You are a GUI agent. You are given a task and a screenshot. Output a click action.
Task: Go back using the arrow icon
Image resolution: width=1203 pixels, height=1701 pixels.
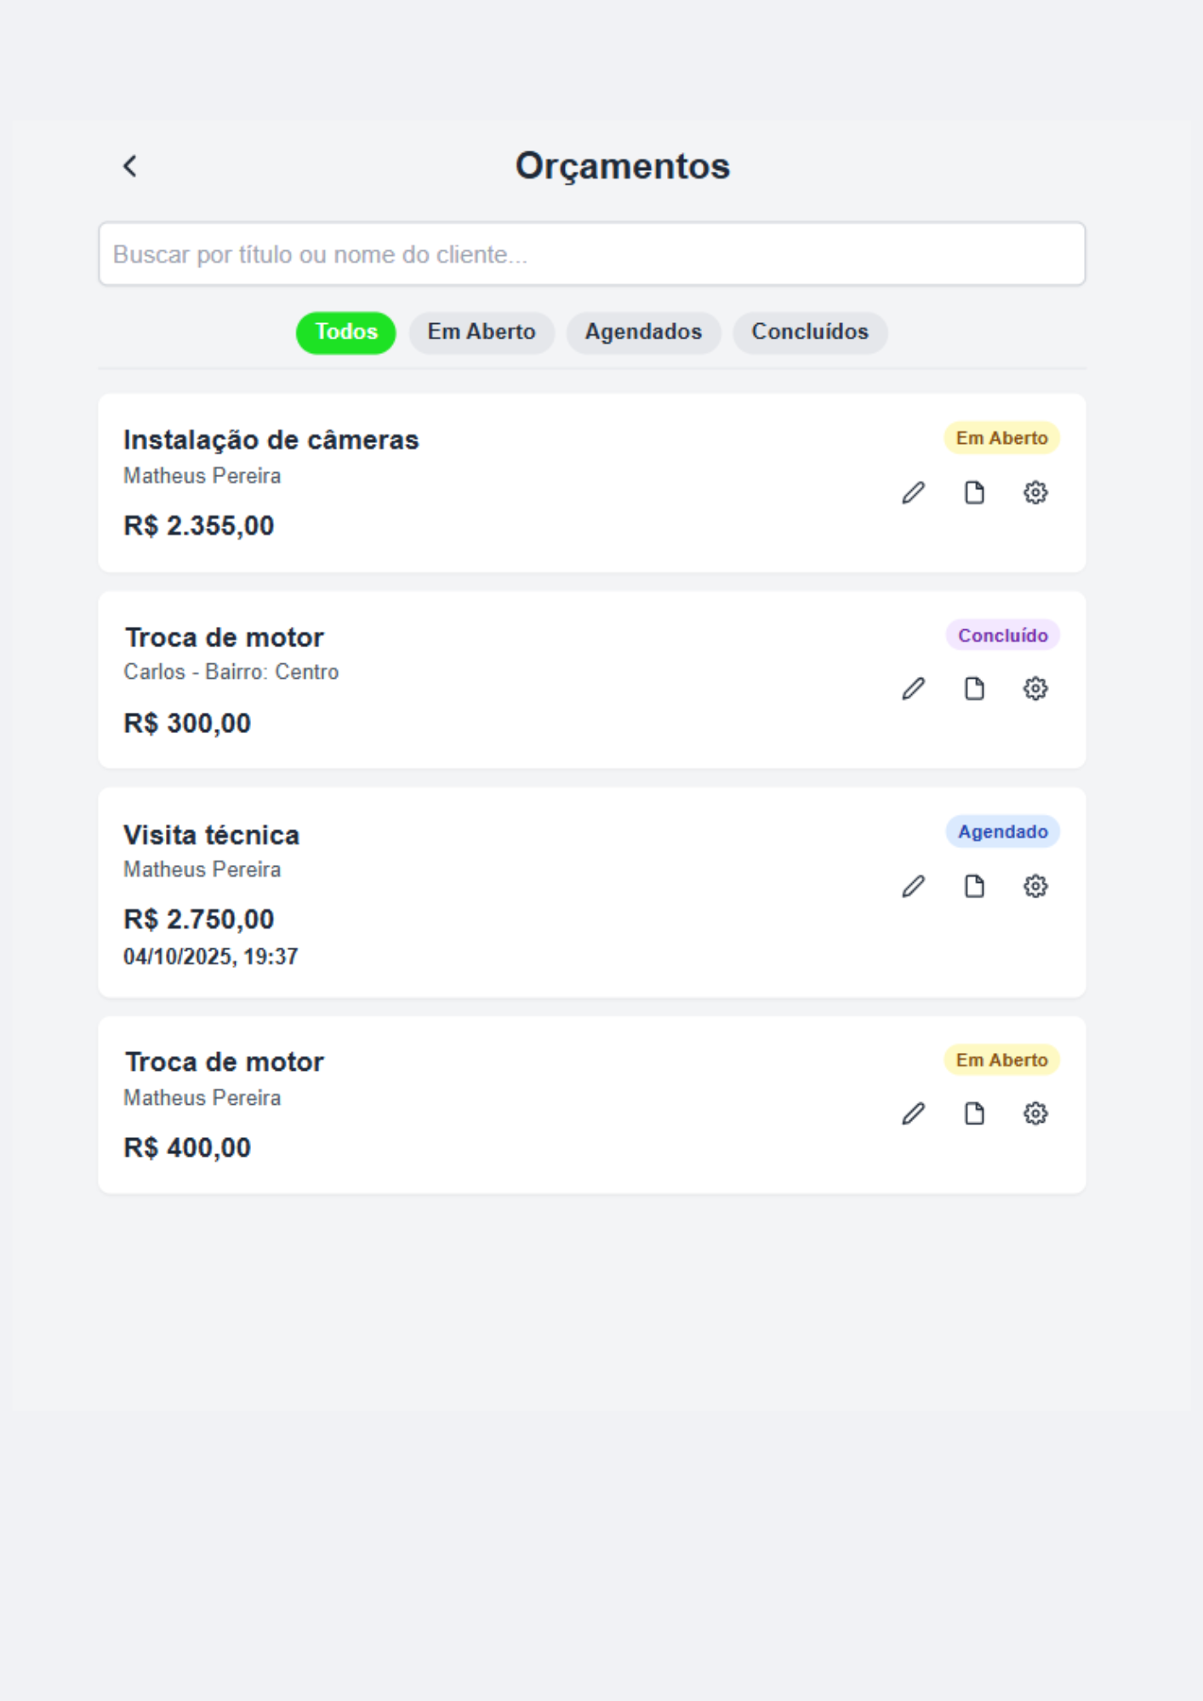tap(130, 166)
